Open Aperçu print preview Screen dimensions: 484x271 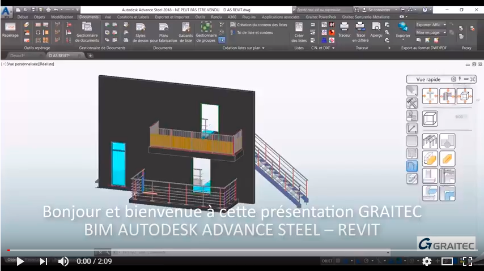376,30
